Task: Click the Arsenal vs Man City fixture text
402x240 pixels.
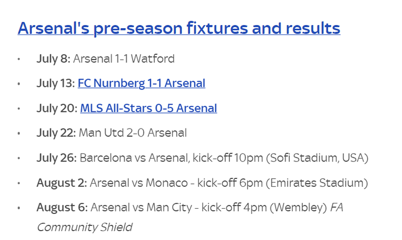Action: click(138, 208)
